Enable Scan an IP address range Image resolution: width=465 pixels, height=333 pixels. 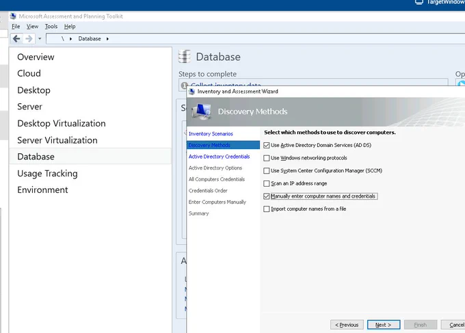pos(266,183)
